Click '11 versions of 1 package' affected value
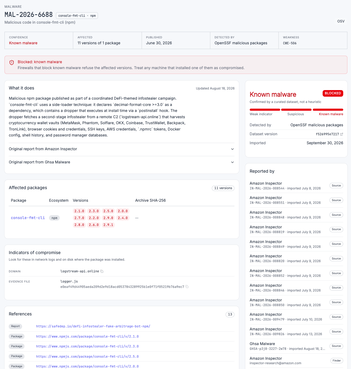The width and height of the screenshot is (351, 369). pos(99,43)
